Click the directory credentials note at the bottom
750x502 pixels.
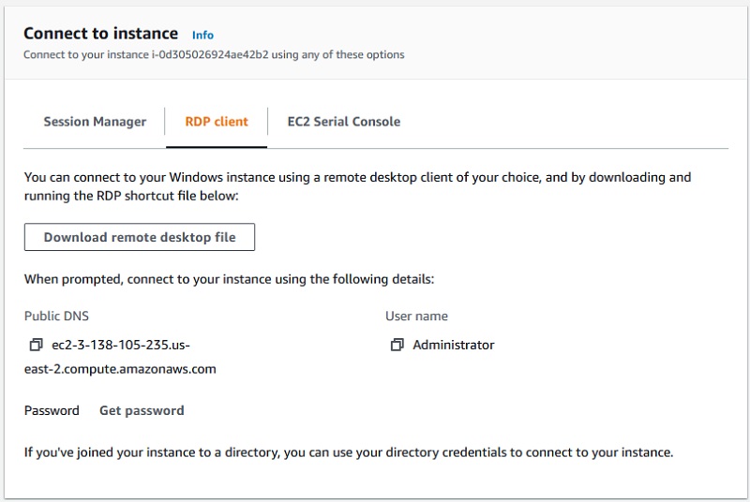(x=348, y=452)
